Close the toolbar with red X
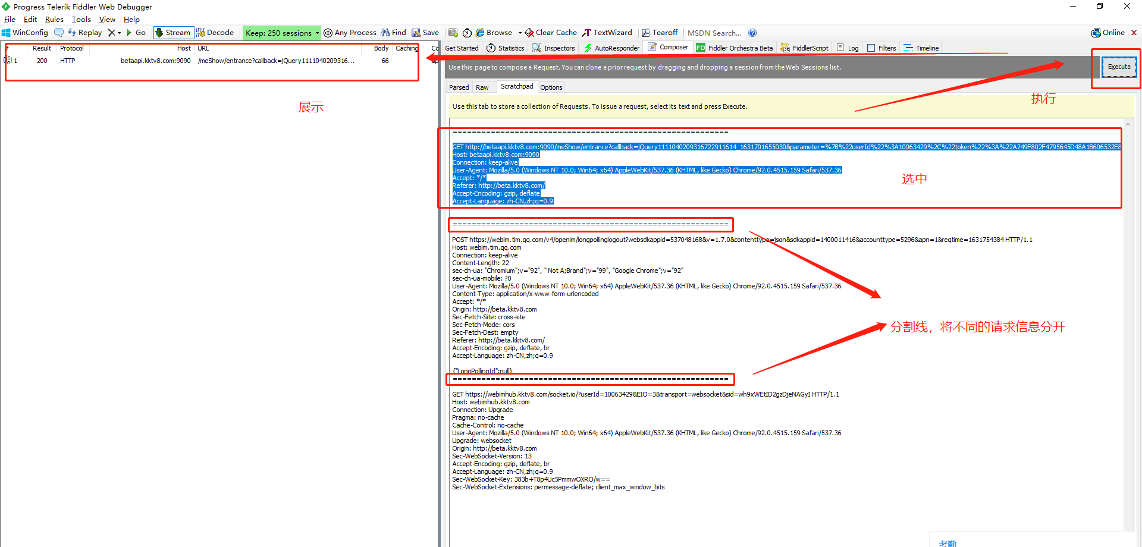This screenshot has height=547, width=1142. 1134,33
